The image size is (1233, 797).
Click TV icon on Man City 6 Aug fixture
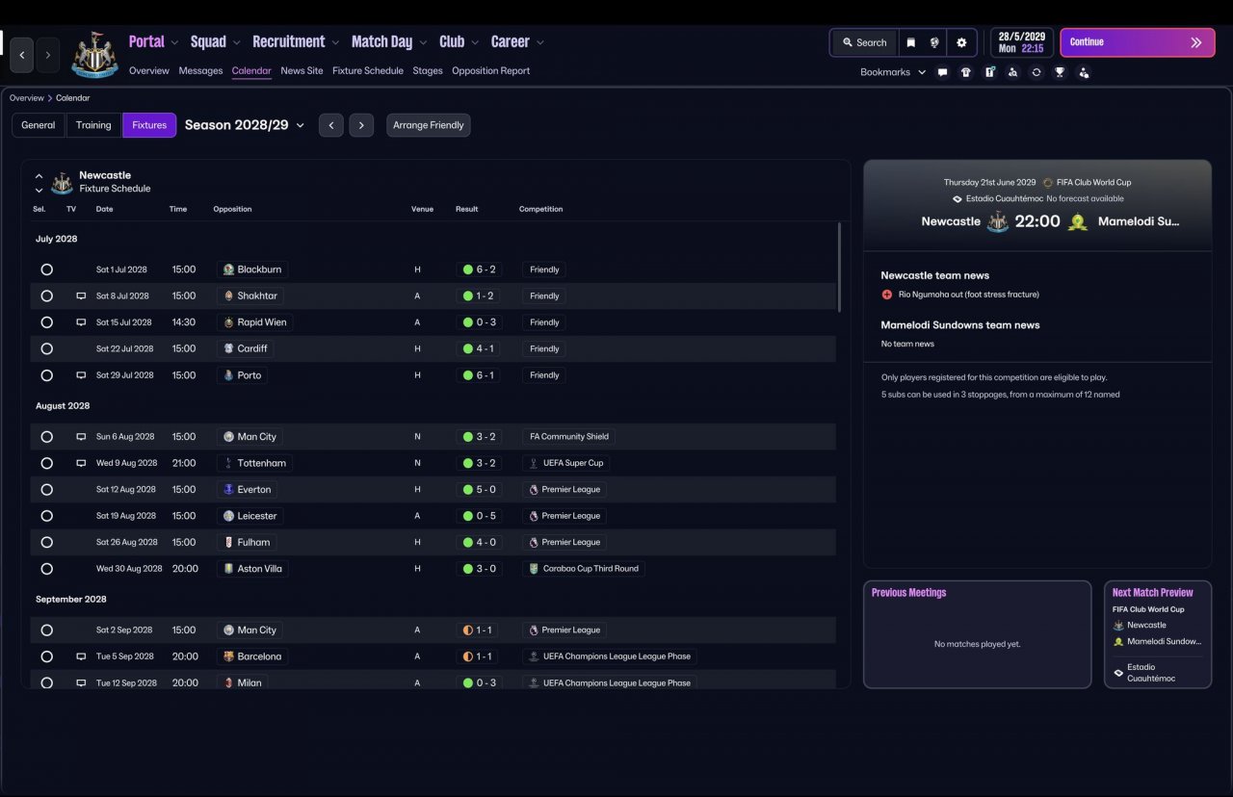click(81, 437)
